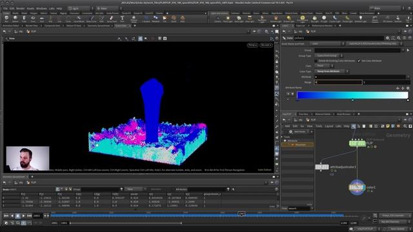Toggle Delete All Existing Color Attributes checkbox
The width and height of the screenshot is (413, 232).
coord(316,61)
